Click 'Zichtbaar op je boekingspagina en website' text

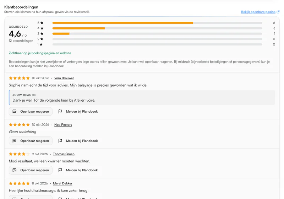(x=40, y=53)
